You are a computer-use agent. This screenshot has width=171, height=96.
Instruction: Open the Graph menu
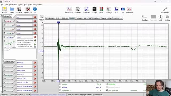[21, 5]
